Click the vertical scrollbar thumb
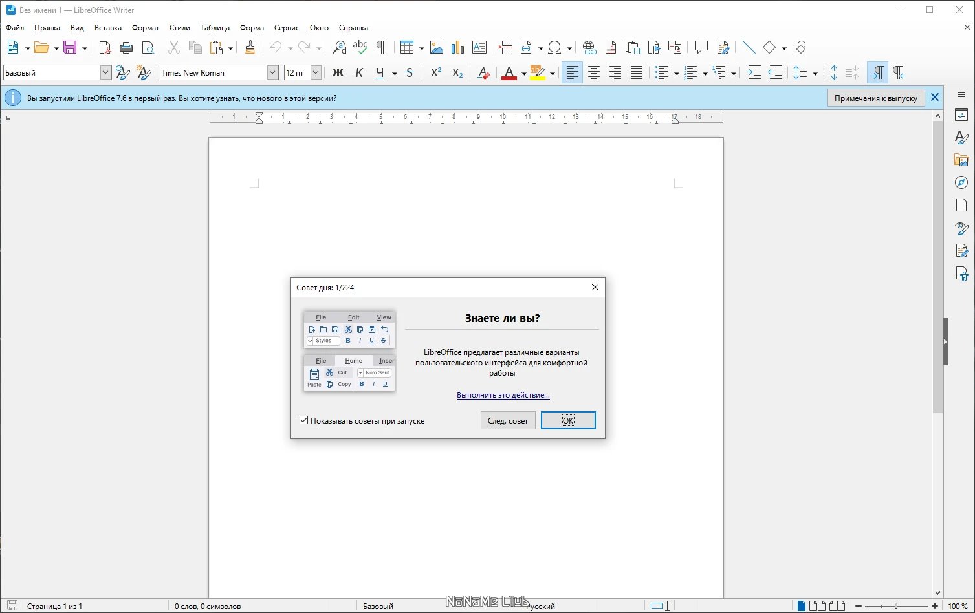Viewport: 975px width, 613px height. (937, 267)
